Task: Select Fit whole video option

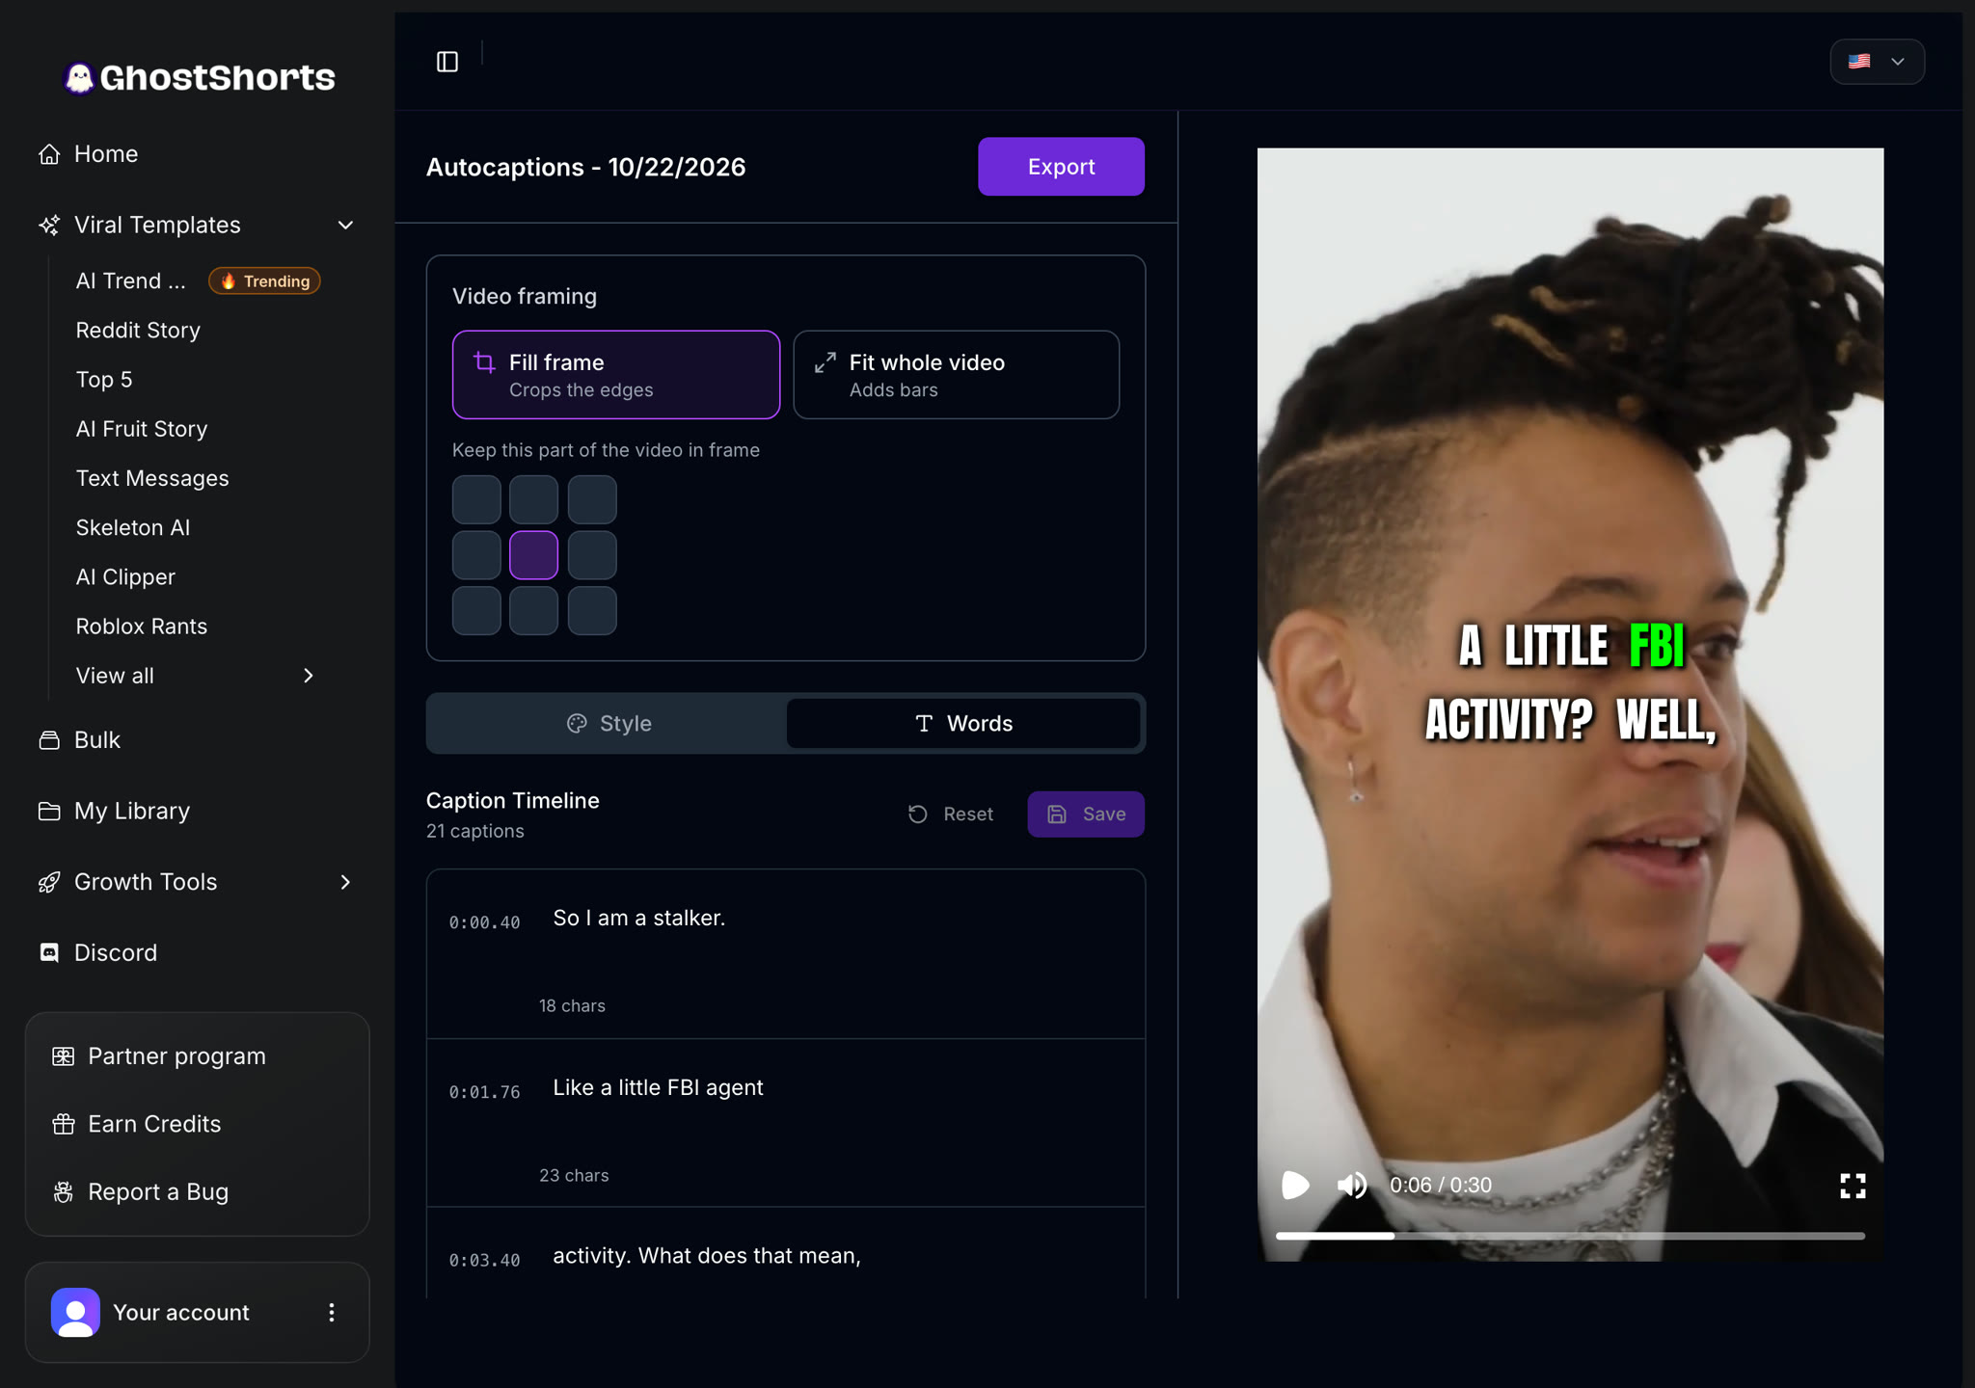Action: pyautogui.click(x=956, y=375)
